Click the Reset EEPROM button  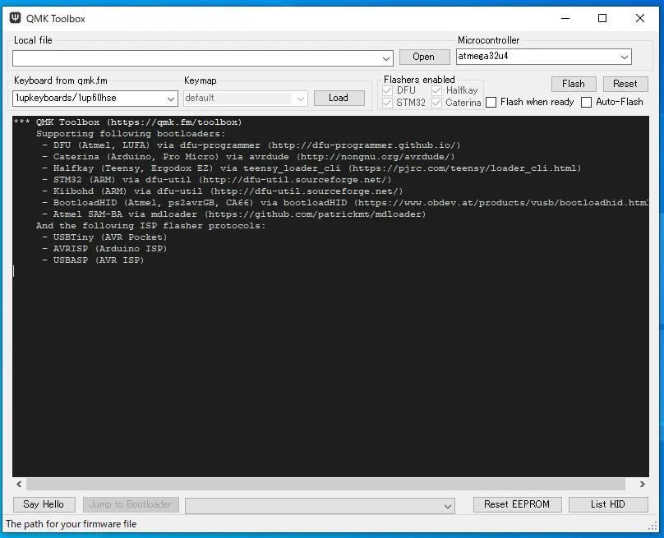[x=517, y=504]
